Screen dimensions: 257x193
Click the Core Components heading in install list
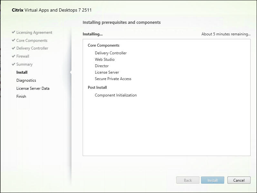pyautogui.click(x=104, y=45)
